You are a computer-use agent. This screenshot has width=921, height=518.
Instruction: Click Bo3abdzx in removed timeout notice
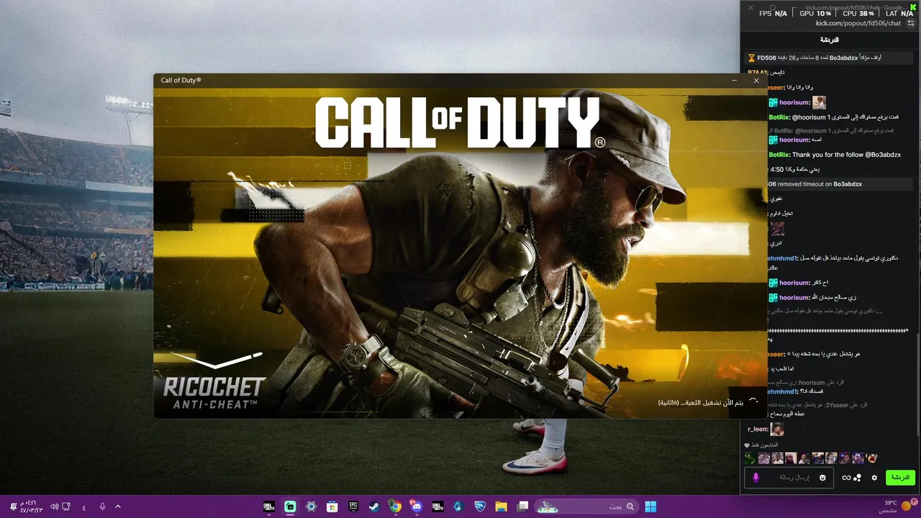(x=848, y=184)
